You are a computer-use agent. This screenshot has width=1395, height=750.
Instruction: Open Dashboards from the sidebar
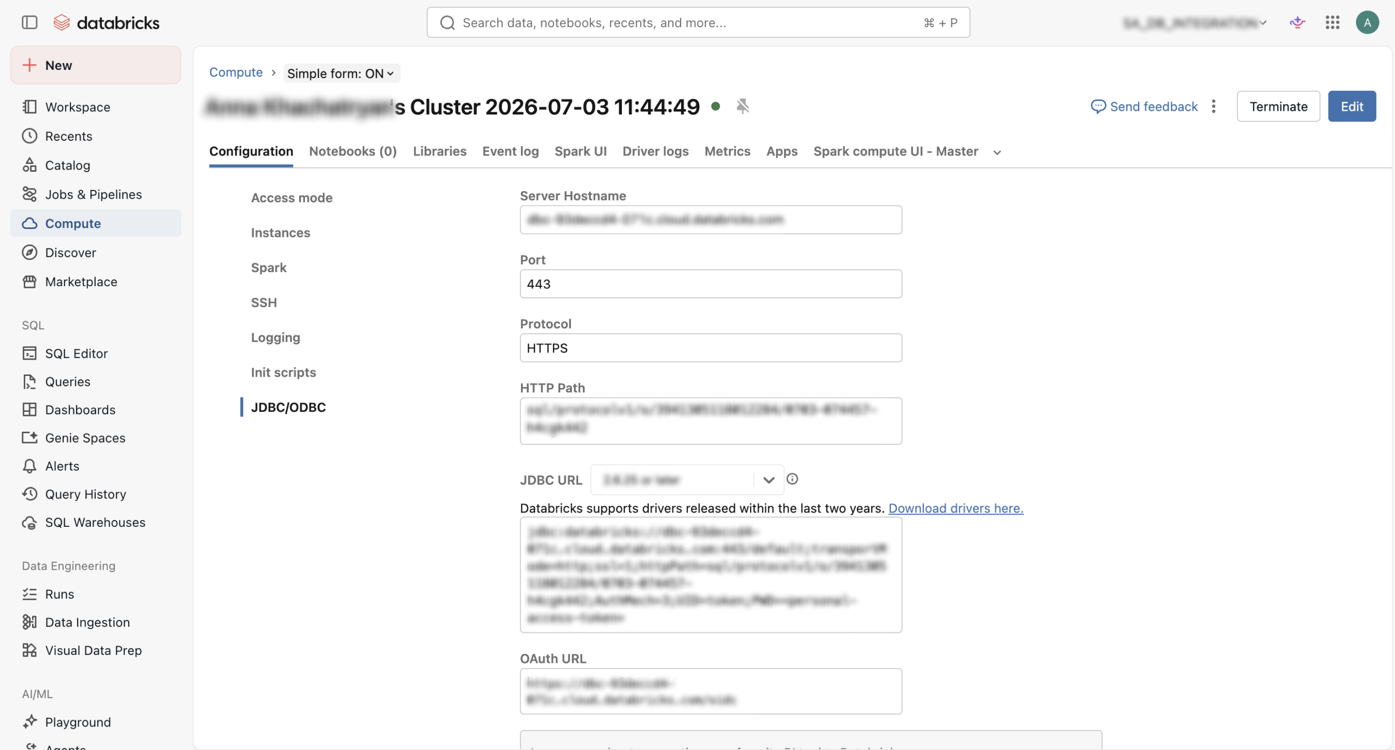(x=95, y=410)
